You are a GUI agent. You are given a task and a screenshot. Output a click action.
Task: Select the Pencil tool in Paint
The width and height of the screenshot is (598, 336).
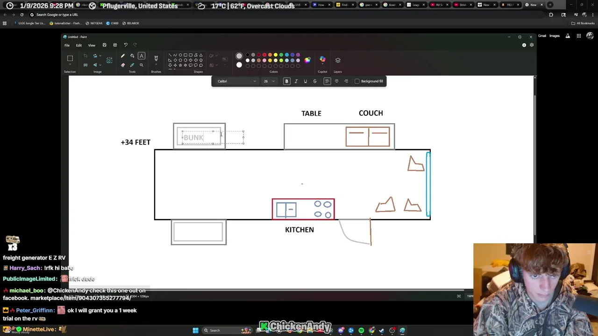[x=123, y=56]
